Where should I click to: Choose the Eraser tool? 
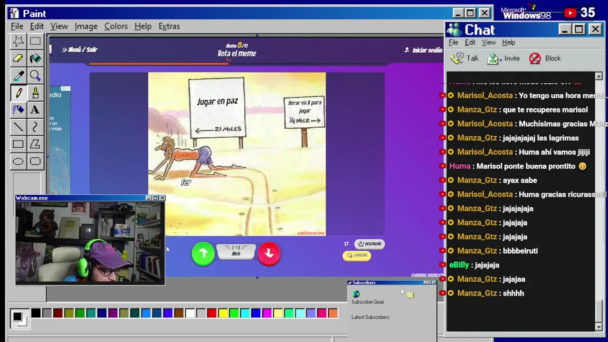(18, 58)
